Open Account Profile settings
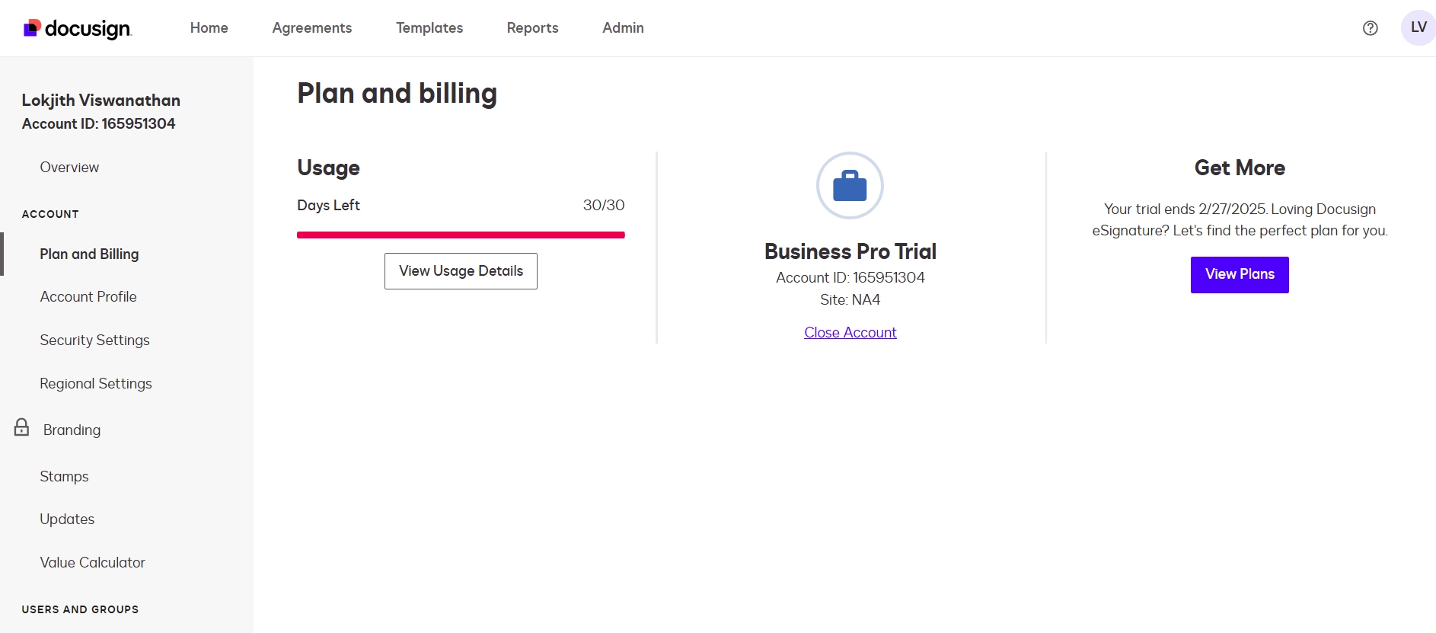The image size is (1436, 633). tap(88, 297)
